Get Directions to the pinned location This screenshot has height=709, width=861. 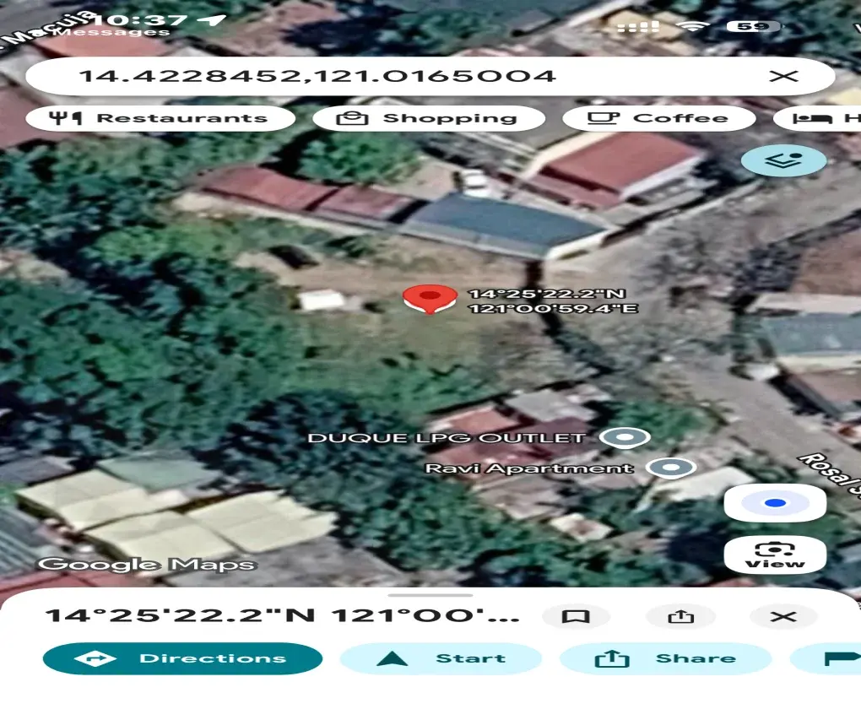[x=183, y=658]
